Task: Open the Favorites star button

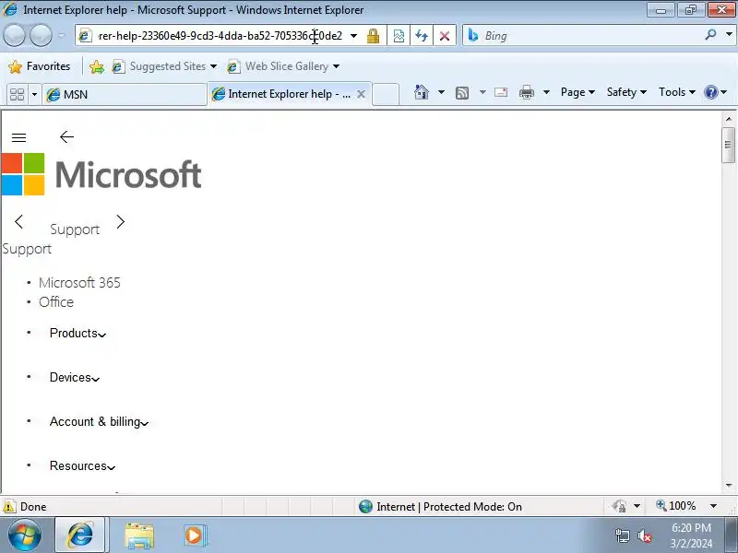Action: tap(39, 66)
